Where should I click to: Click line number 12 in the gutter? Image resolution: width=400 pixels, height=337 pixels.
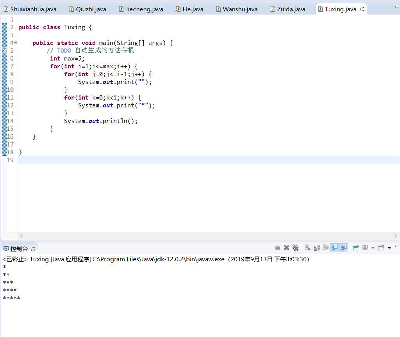click(x=10, y=105)
